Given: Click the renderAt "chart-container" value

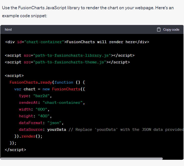Looking at the screenshot, I should coord(64,103).
